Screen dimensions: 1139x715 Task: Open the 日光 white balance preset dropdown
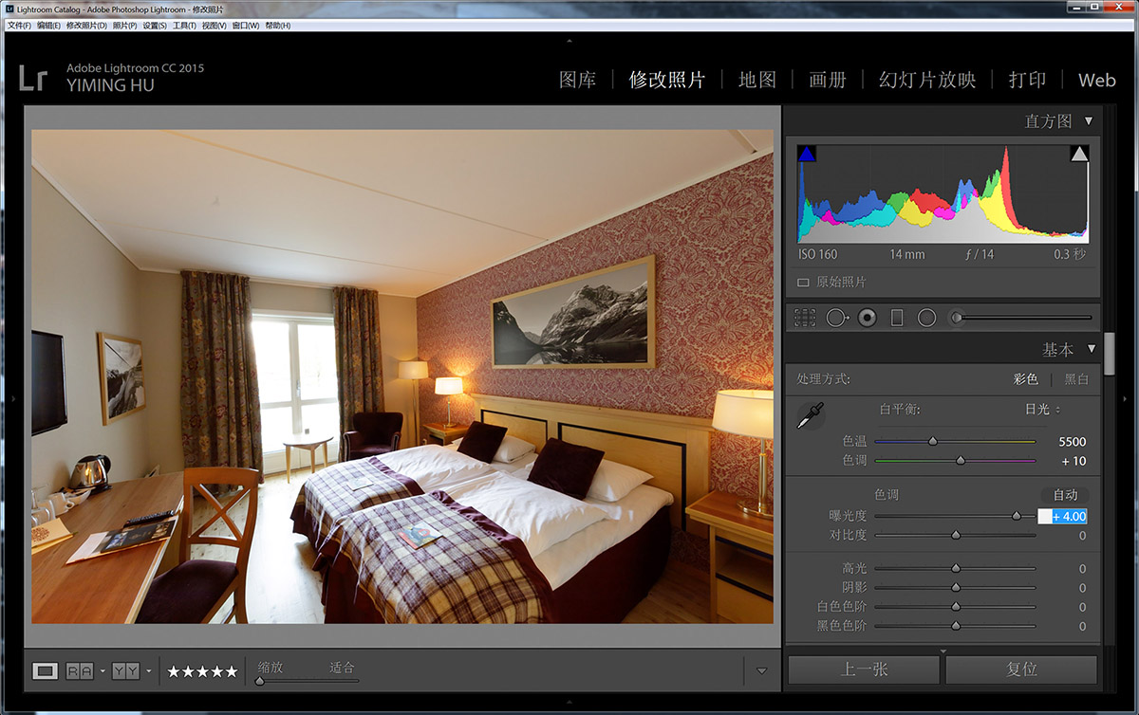[x=1042, y=410]
